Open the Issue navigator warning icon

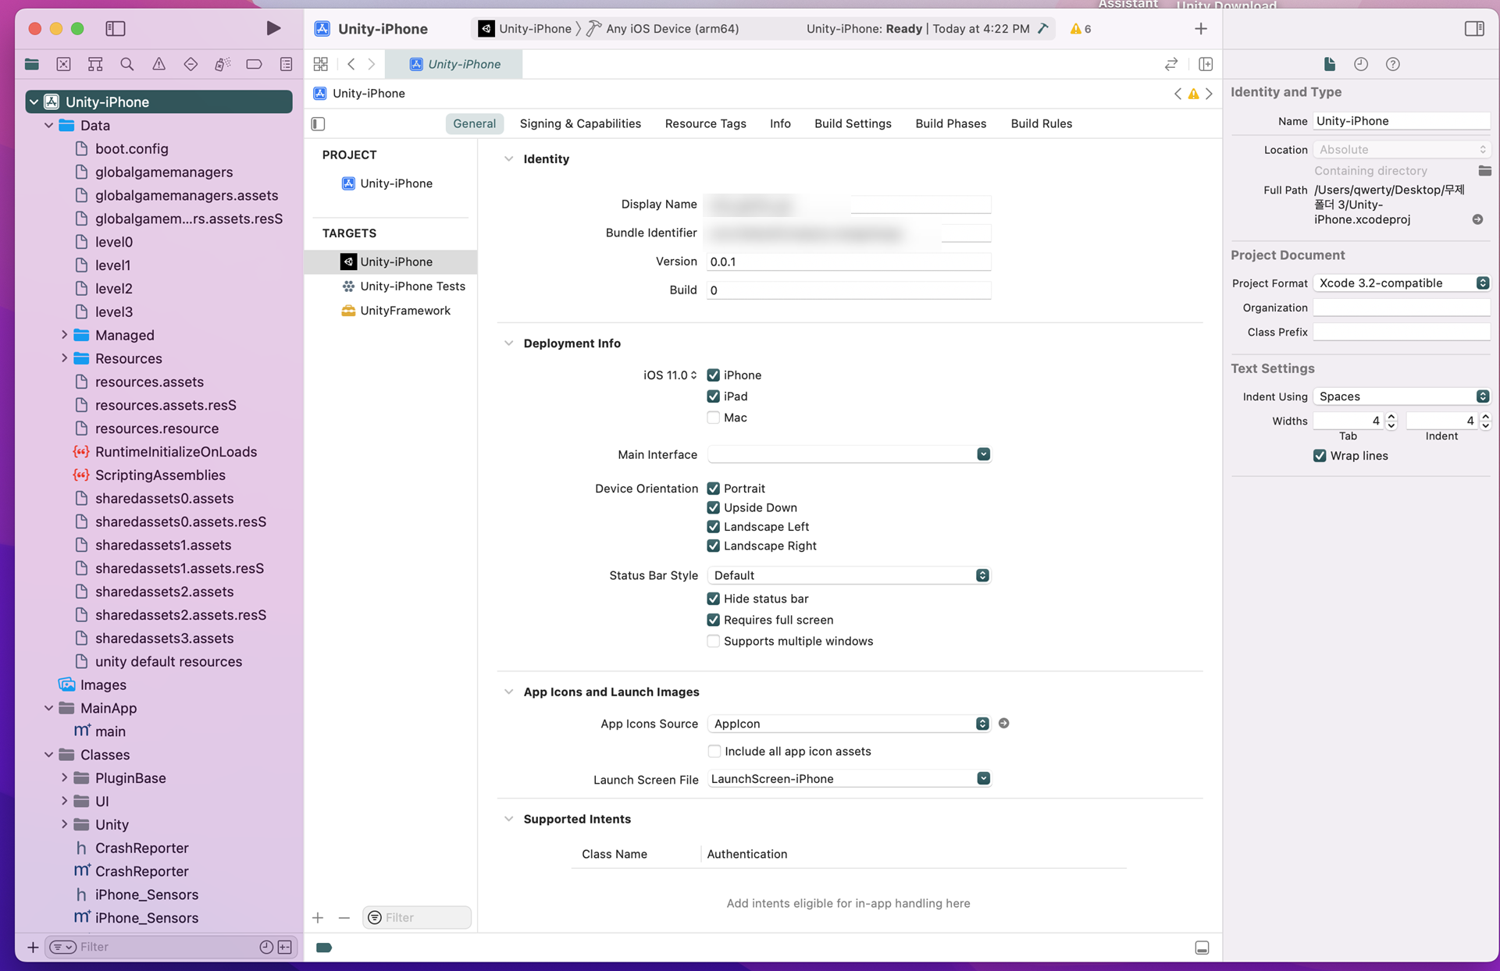pos(159,64)
